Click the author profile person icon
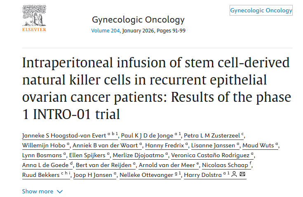This screenshot has width=303, height=197. pos(234,175)
